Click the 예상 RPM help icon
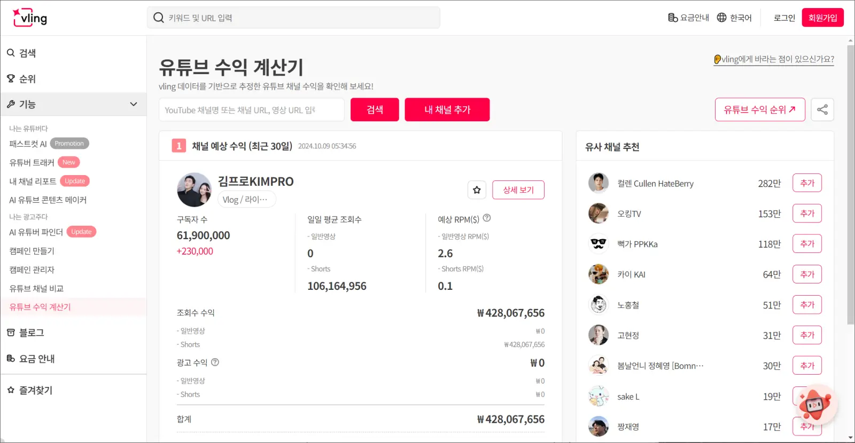The height and width of the screenshot is (443, 855). point(487,218)
